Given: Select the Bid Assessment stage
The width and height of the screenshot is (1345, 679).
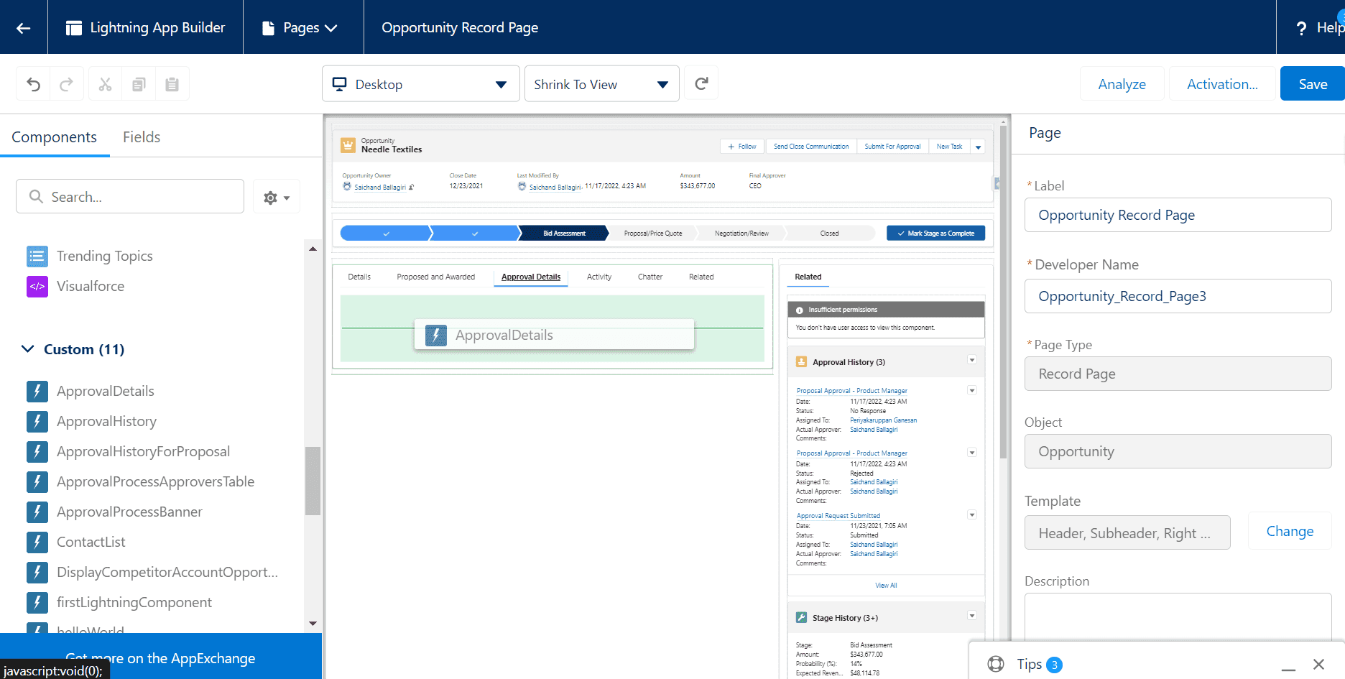Looking at the screenshot, I should [564, 233].
